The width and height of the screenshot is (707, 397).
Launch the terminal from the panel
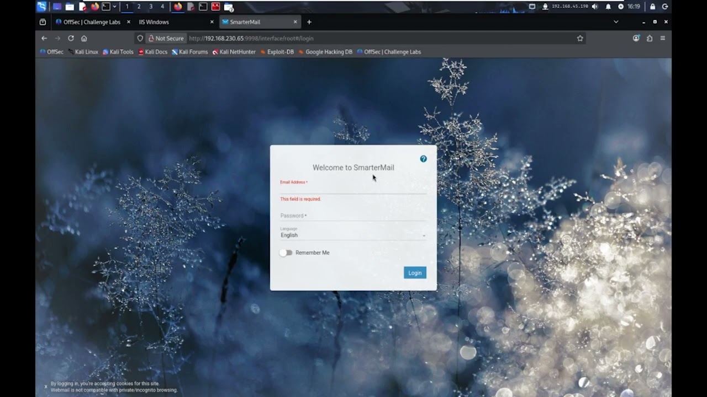[x=106, y=7]
